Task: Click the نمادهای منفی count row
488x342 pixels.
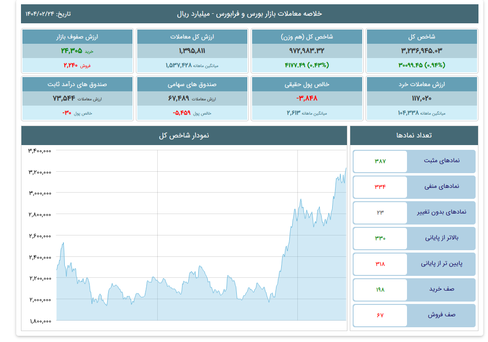Action: (x=414, y=187)
